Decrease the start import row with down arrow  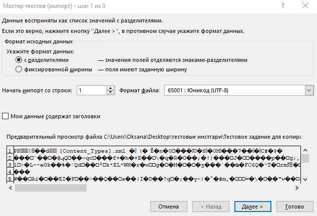[111, 93]
